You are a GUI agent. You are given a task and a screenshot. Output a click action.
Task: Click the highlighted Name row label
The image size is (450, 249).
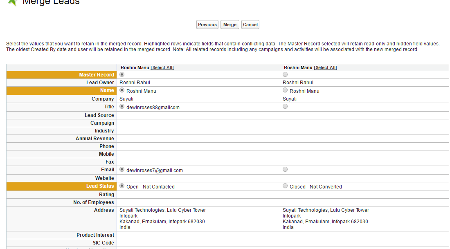[x=107, y=90]
